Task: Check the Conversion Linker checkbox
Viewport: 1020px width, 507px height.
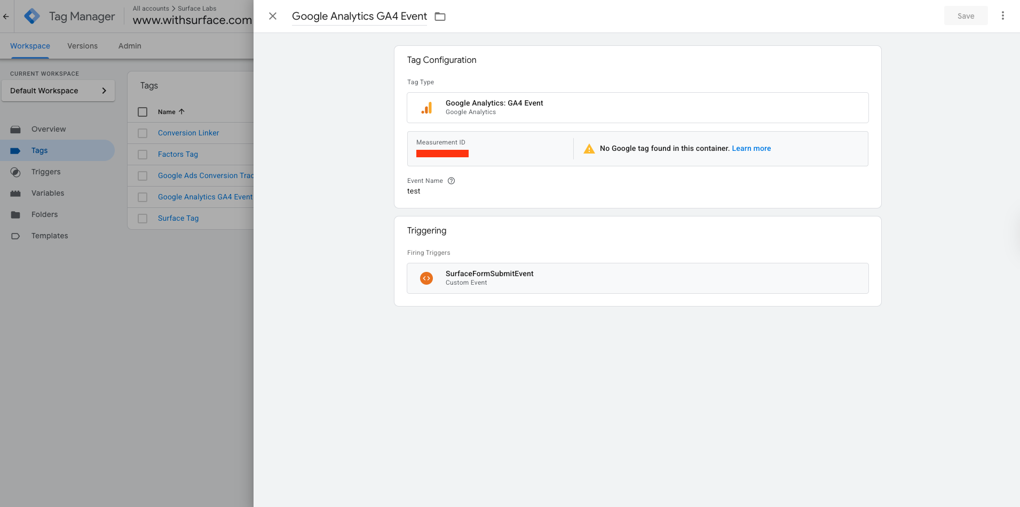Action: [142, 133]
